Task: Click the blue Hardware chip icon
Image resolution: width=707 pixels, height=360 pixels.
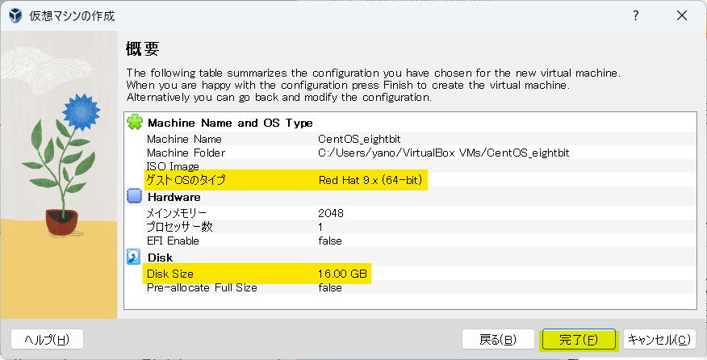Action: (x=134, y=196)
